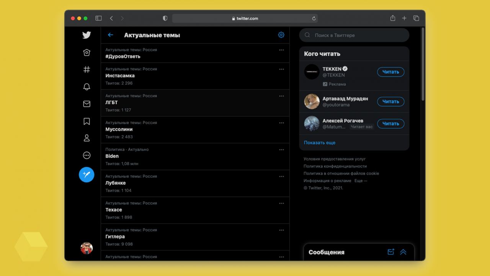The height and width of the screenshot is (276, 490).
Task: Open options for ЛГБТ trend
Action: pos(282,96)
